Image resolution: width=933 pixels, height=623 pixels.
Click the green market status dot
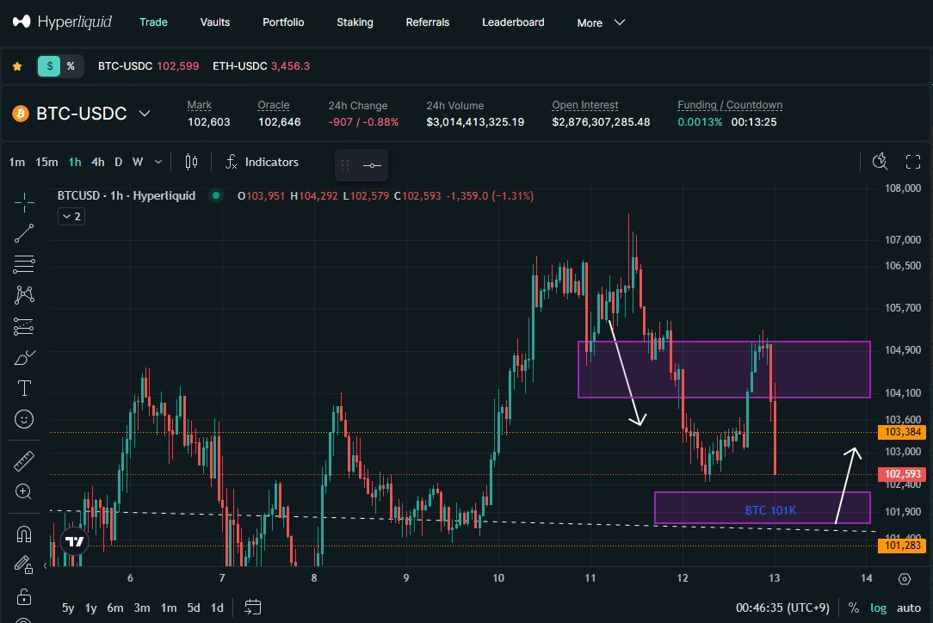(x=216, y=195)
